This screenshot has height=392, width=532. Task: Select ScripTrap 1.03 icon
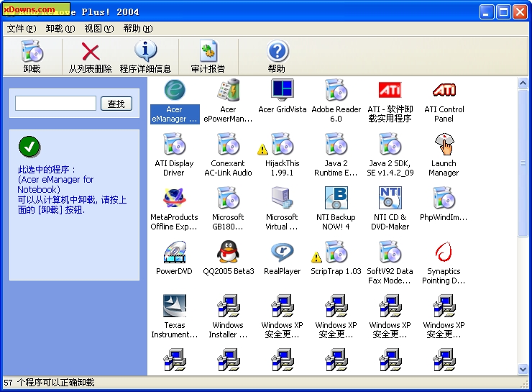tap(336, 252)
